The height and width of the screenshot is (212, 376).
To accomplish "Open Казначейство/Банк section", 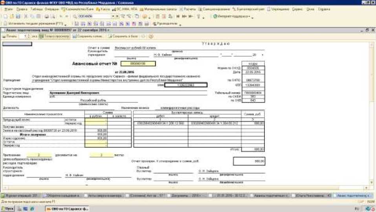I will click(77, 9).
